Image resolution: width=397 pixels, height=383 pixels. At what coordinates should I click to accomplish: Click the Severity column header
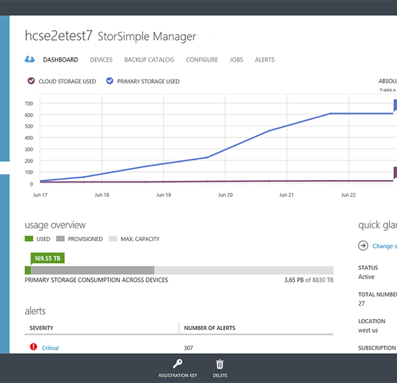point(41,328)
